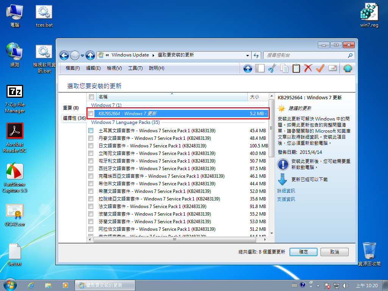Open the recent pages dropdown arrow
Viewport: 388px width, 291px height.
(x=82, y=55)
